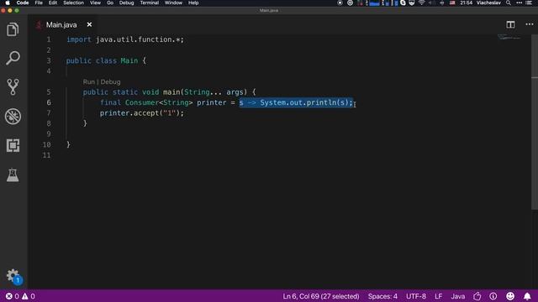Select the Main.java editor tab
The width and height of the screenshot is (538, 302).
(x=61, y=24)
